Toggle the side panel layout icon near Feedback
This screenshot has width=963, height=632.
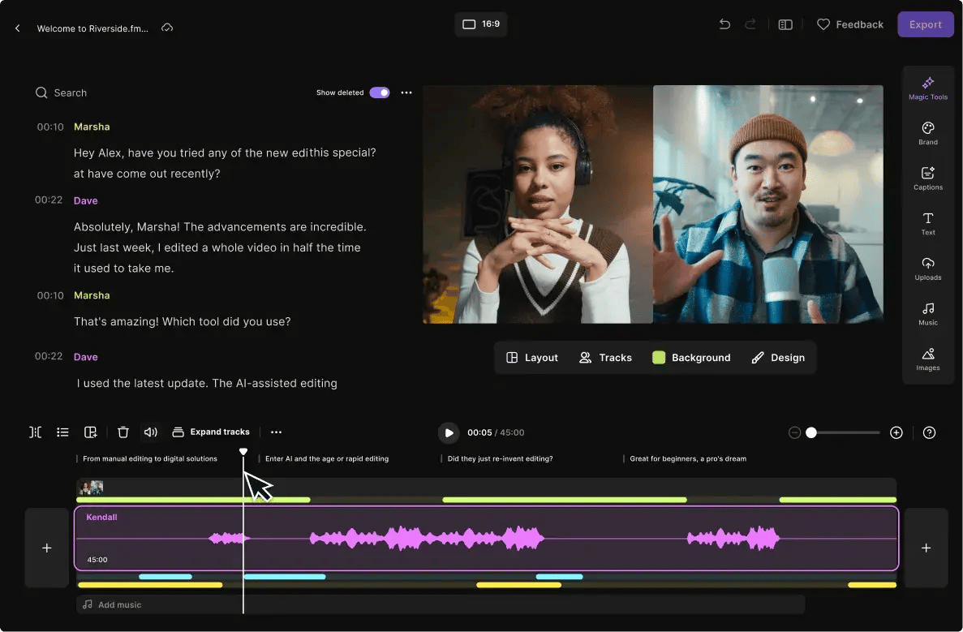tap(785, 24)
